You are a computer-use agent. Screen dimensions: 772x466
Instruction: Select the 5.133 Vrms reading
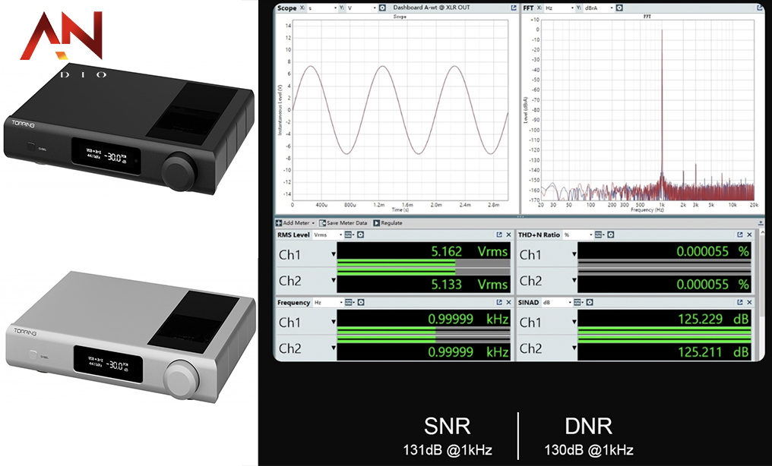click(470, 284)
